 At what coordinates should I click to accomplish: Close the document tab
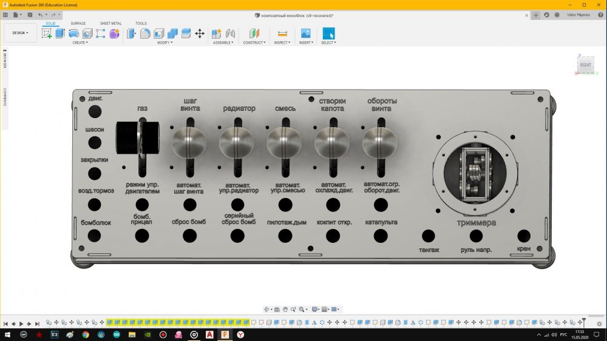526,16
